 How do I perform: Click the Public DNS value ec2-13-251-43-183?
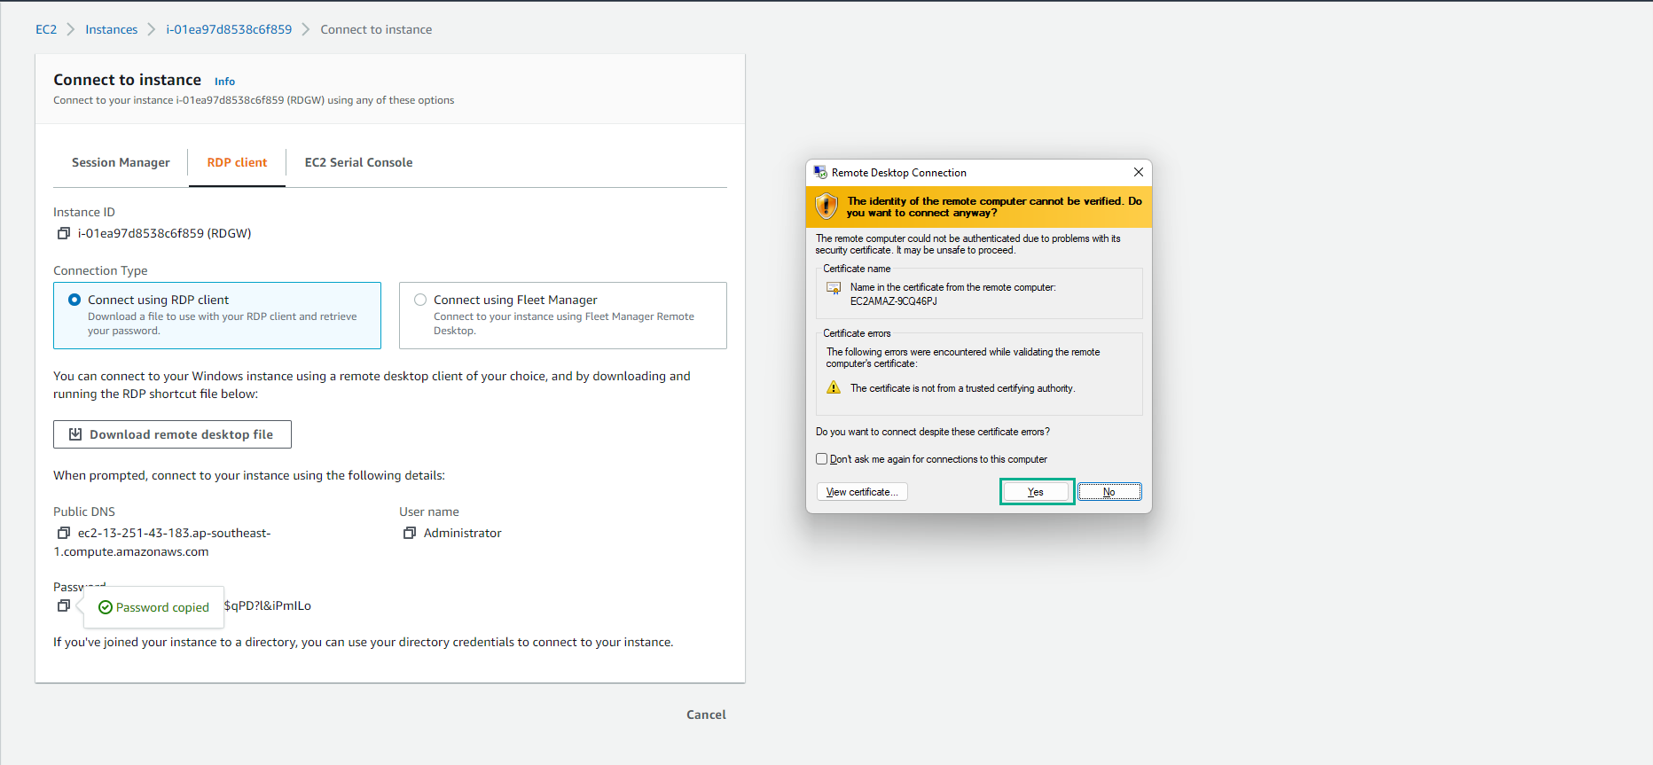(x=162, y=542)
